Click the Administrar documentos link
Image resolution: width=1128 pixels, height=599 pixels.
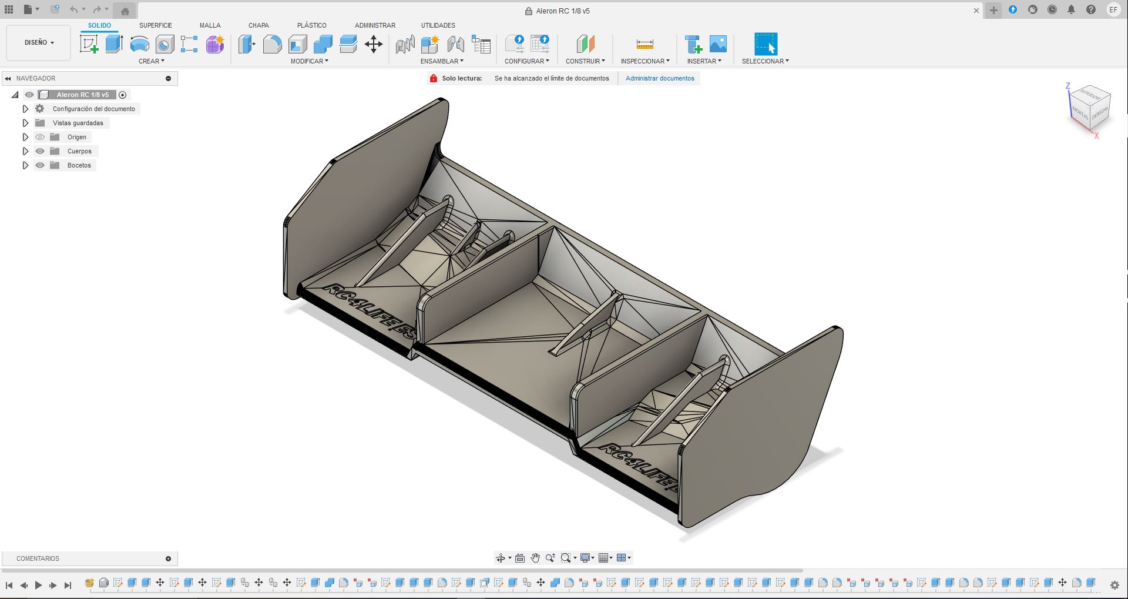pyautogui.click(x=660, y=78)
